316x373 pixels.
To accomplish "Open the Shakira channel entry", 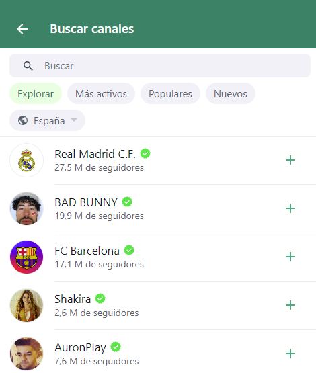I will pyautogui.click(x=158, y=305).
